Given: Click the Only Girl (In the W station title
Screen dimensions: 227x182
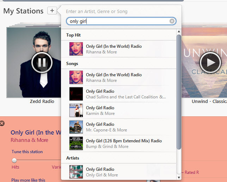Looking at the screenshot, I should tap(36, 132).
